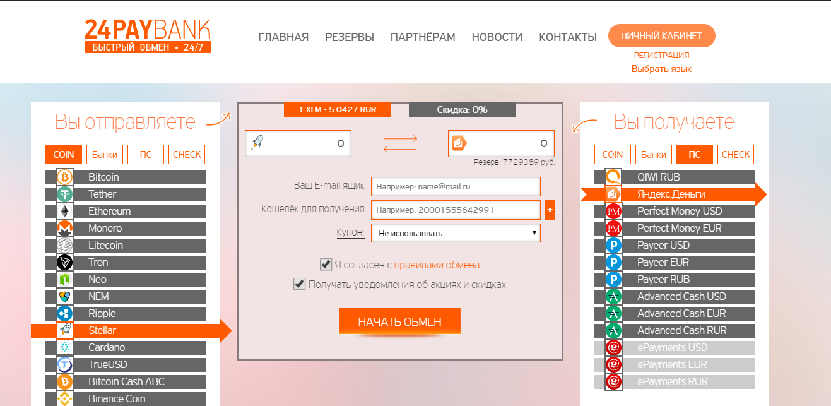
Task: Click the Perfect Money USD icon
Action: (x=613, y=212)
